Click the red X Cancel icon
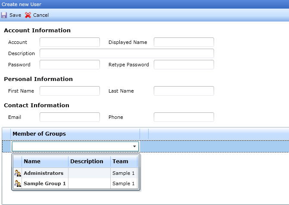Viewport: 289px width, 205px height. point(28,15)
